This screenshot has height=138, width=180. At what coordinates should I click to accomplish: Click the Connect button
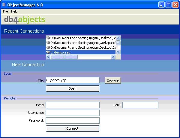click(73, 128)
